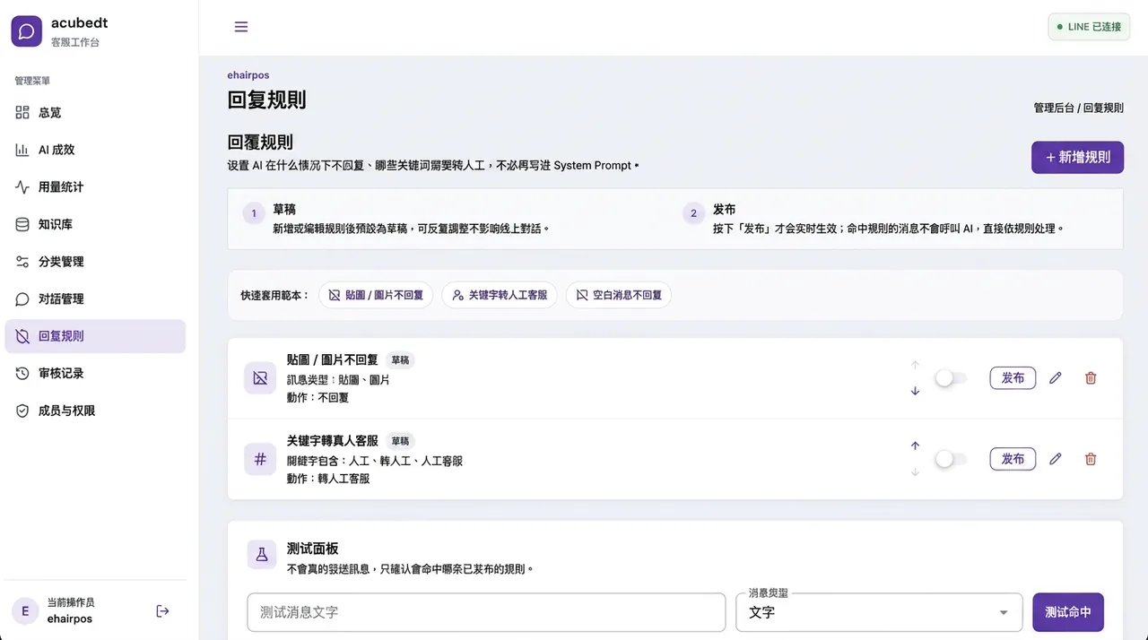Click the + 新增規則 button

1077,157
